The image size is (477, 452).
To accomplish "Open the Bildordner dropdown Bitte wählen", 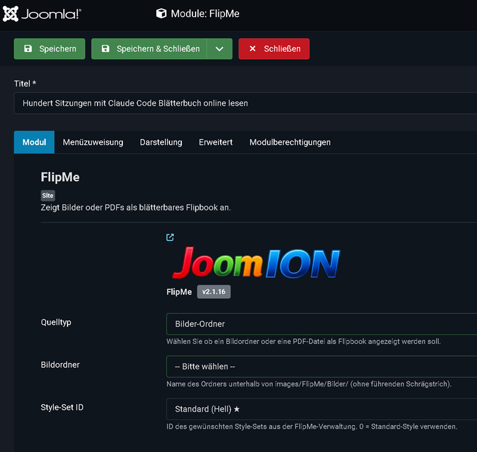I will 322,367.
